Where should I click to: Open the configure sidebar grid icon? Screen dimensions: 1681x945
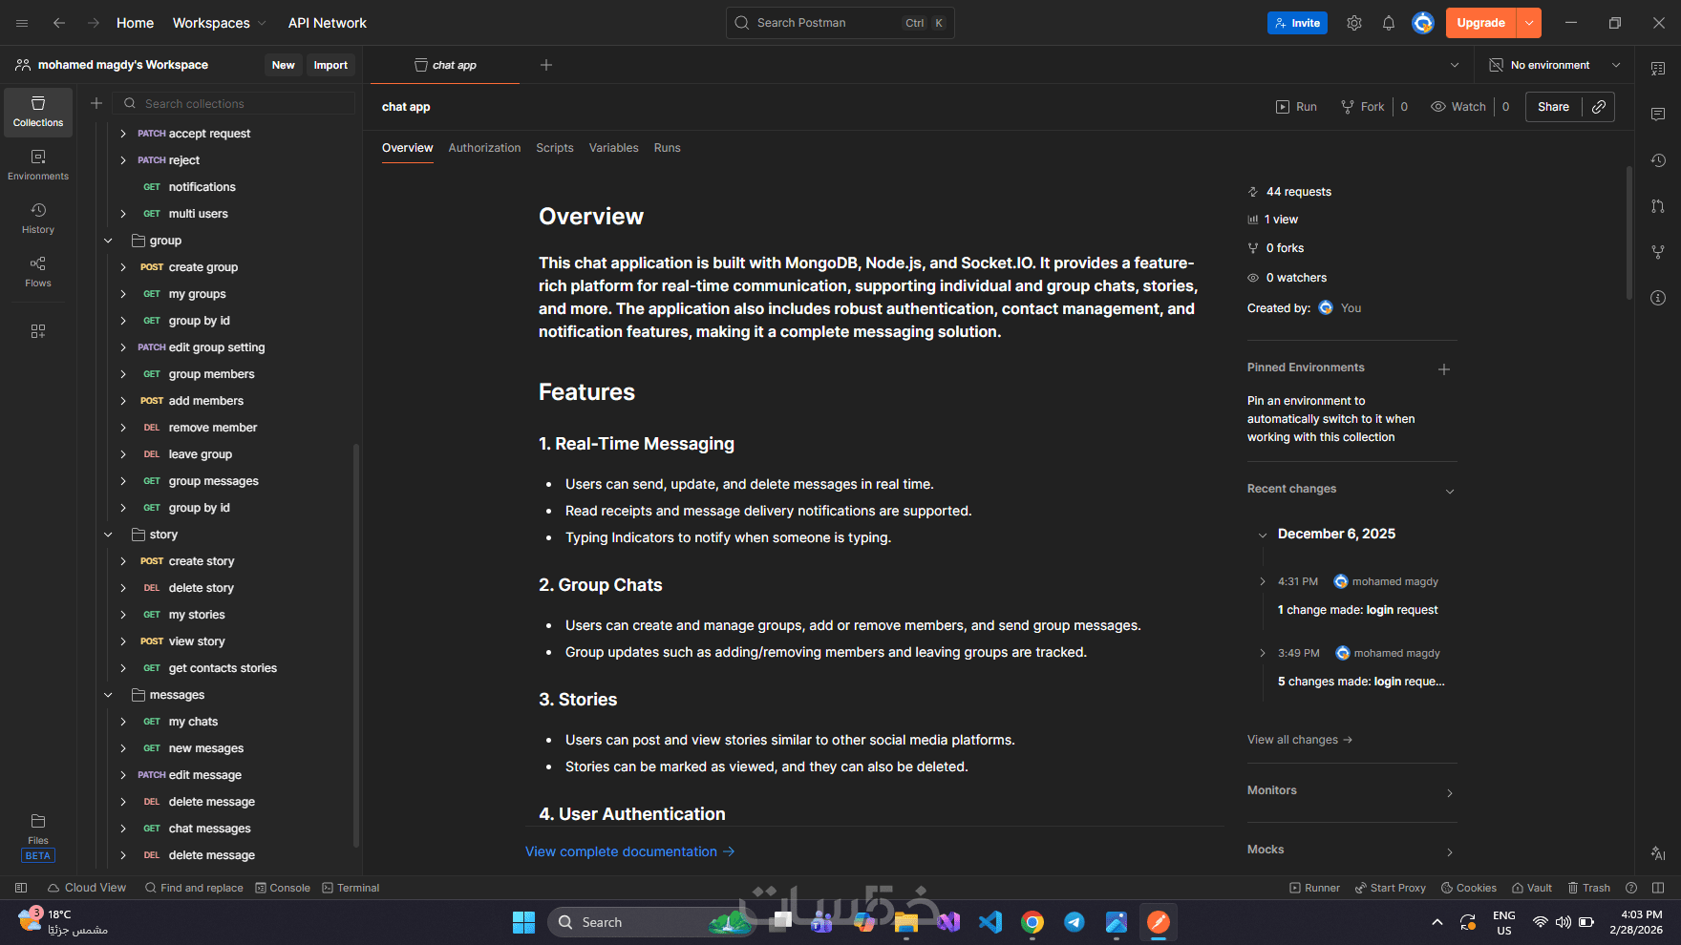click(38, 331)
